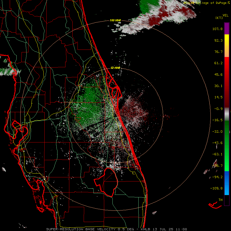
Task: Click Lake Okeechobee outline on the map
Action: 106,182
